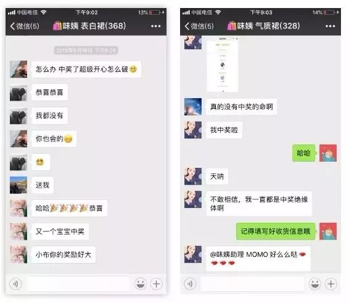Open plus attachments menu in left chat
This screenshot has width=349, height=303.
coord(157,284)
